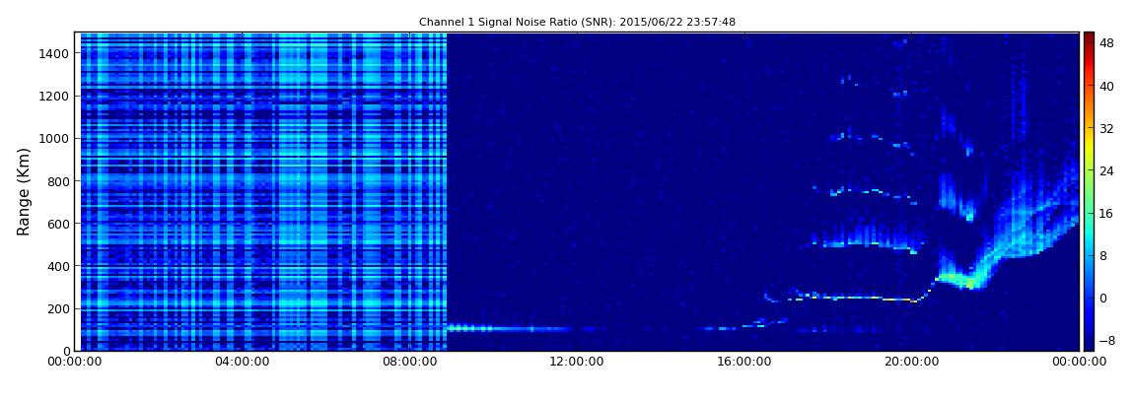The width and height of the screenshot is (1134, 401).
Task: Click the 200 range axis tick label
Action: 58,308
